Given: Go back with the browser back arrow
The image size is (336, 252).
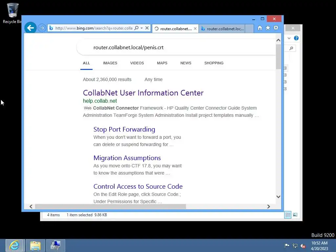Looking at the screenshot, I should pos(31,28).
